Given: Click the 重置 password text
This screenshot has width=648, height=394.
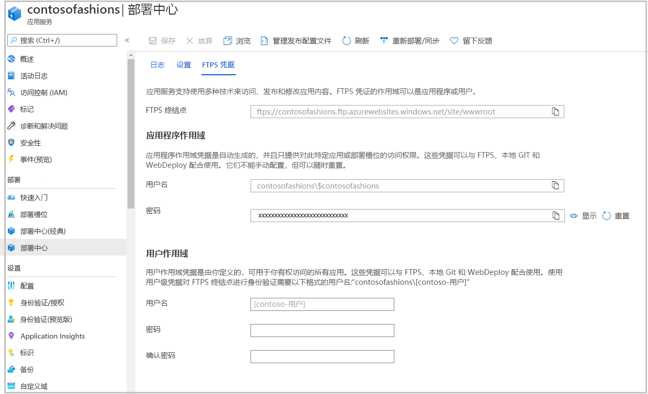Looking at the screenshot, I should click(x=622, y=216).
